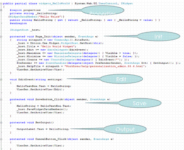Click the IWidget interface in class declaration
The width and height of the screenshot is (184, 150).
coord(127,3)
